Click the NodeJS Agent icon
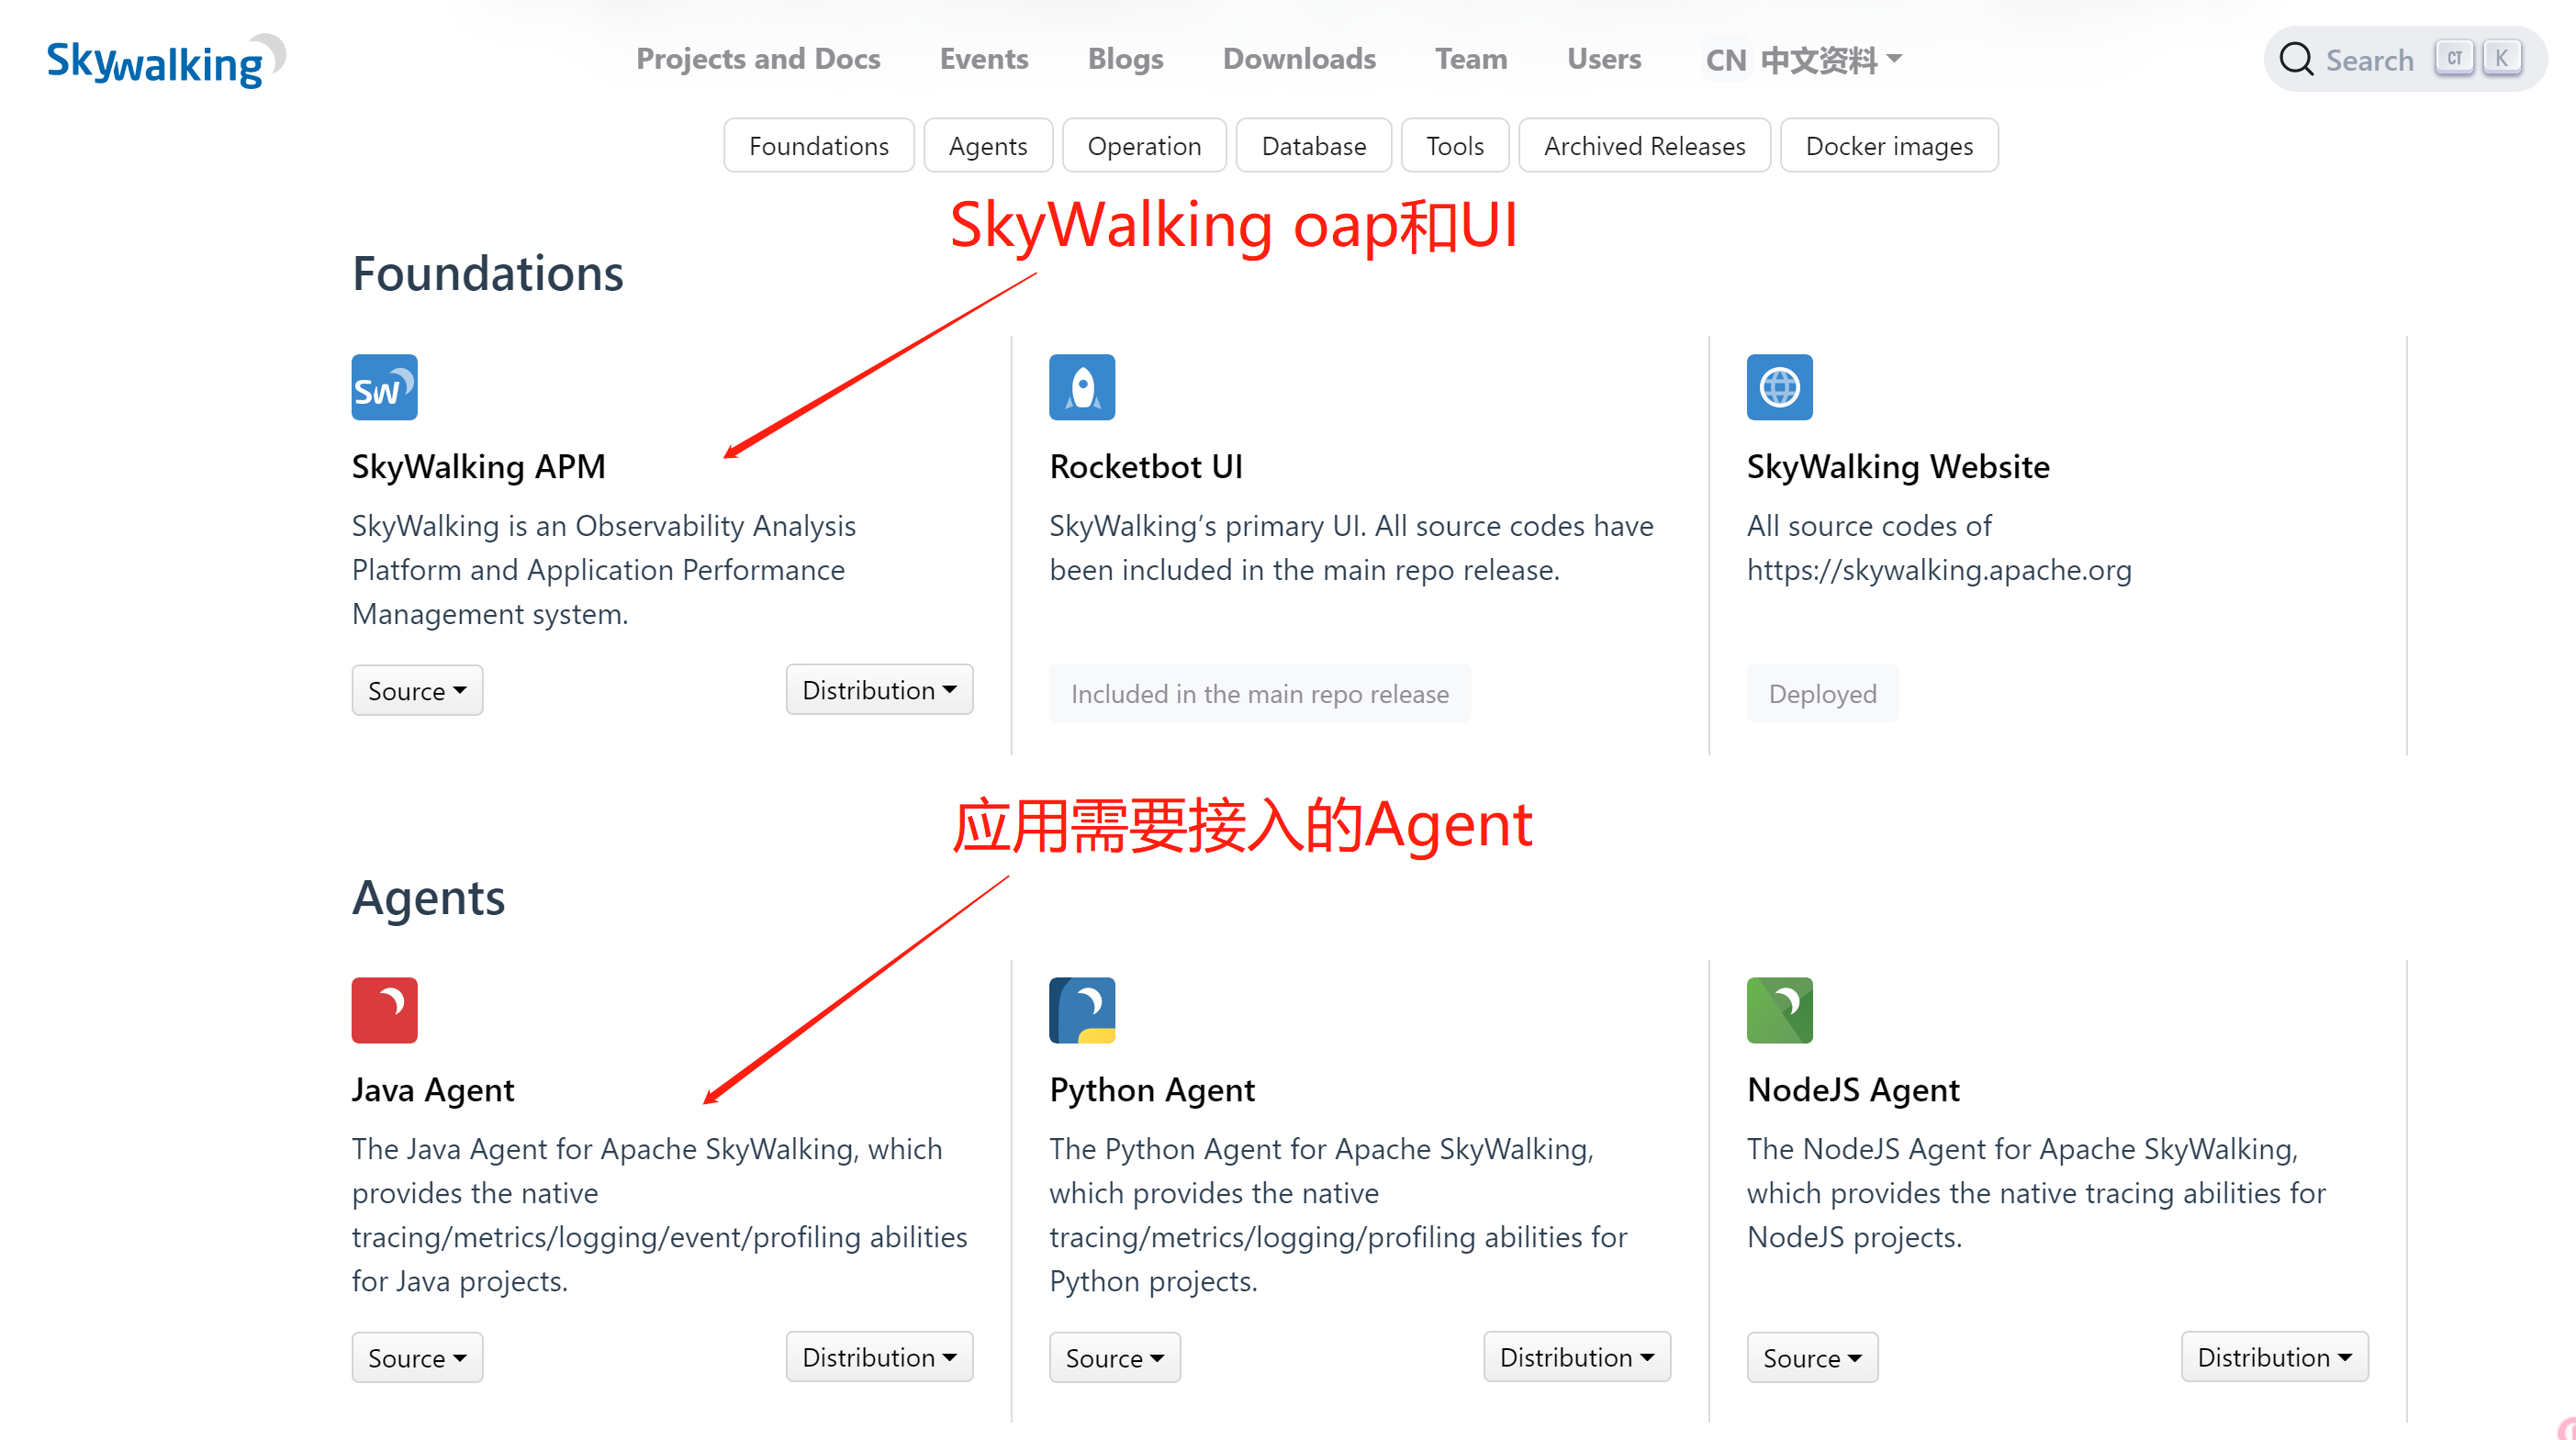The height and width of the screenshot is (1440, 2576). click(x=1780, y=1010)
